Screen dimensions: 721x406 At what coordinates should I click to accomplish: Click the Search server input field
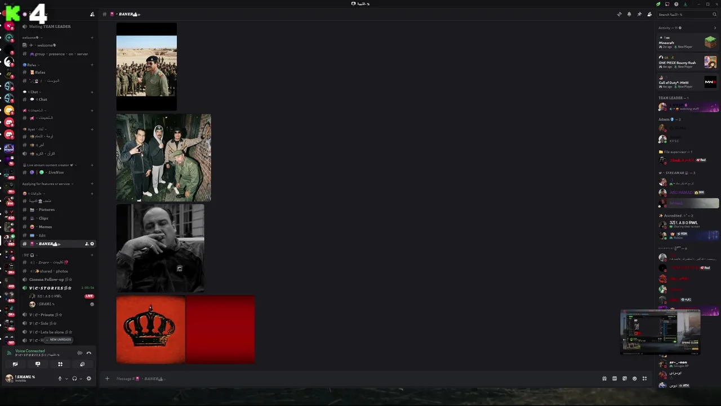coord(687,14)
